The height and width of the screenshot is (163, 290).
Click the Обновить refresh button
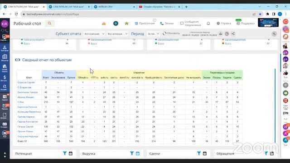click(x=171, y=34)
